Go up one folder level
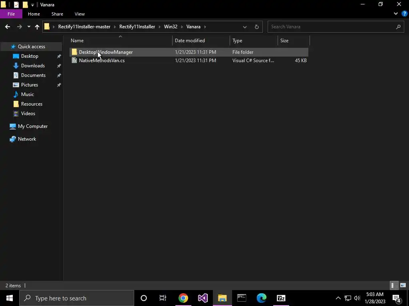Viewport: 409px width, 306px height. [37, 27]
